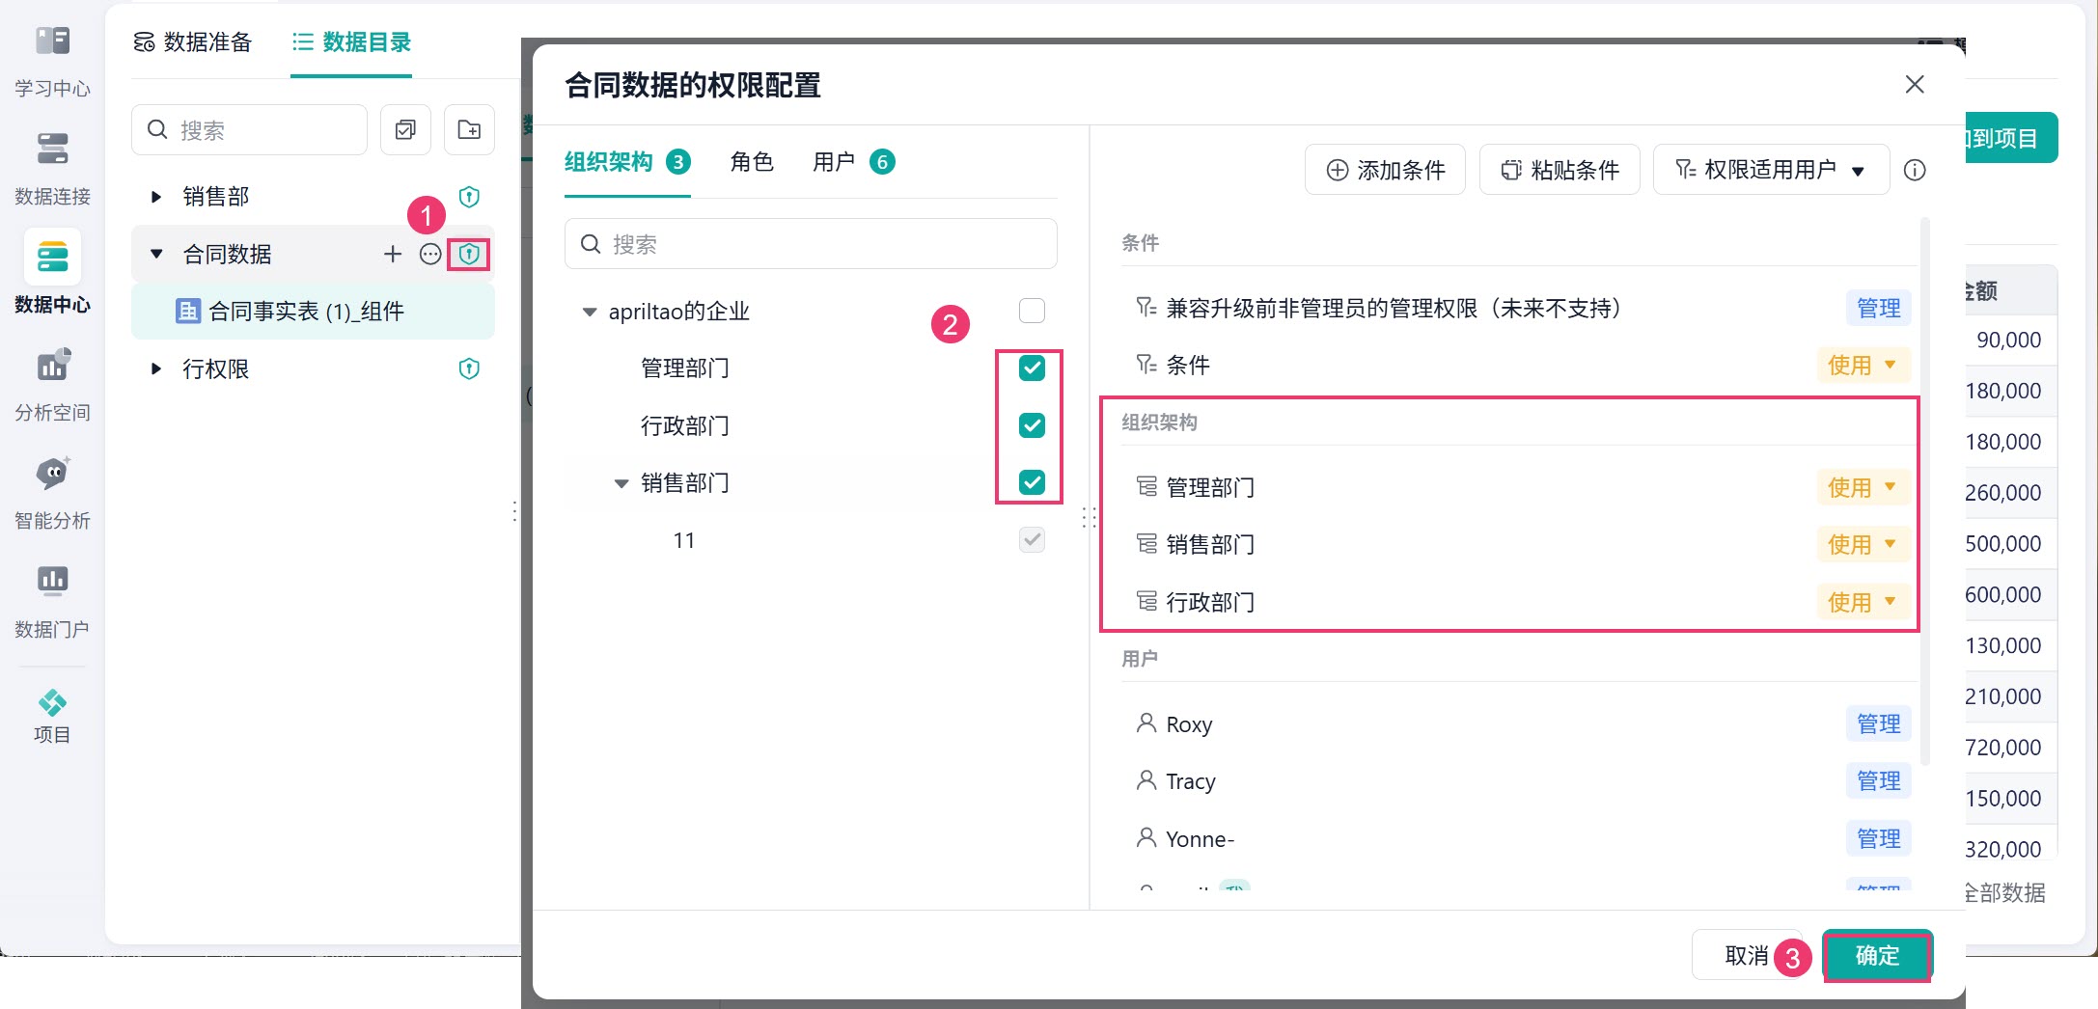The height and width of the screenshot is (1009, 2098).
Task: Open the 数据门户 sidebar icon
Action: click(52, 580)
